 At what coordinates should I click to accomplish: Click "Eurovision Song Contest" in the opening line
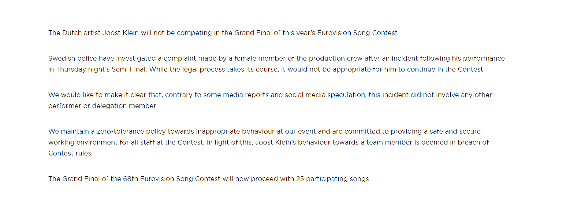[x=357, y=33]
